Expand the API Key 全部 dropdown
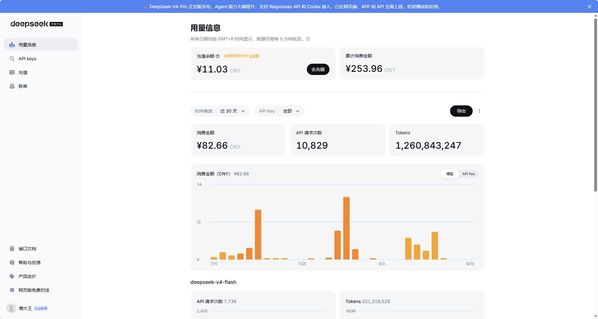The image size is (598, 319). (x=279, y=111)
